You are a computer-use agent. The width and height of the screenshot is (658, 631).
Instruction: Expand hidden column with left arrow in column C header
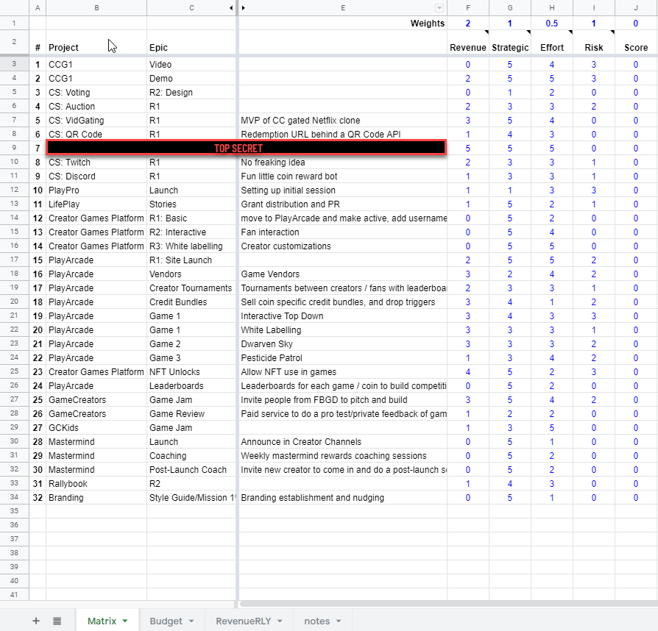(231, 8)
